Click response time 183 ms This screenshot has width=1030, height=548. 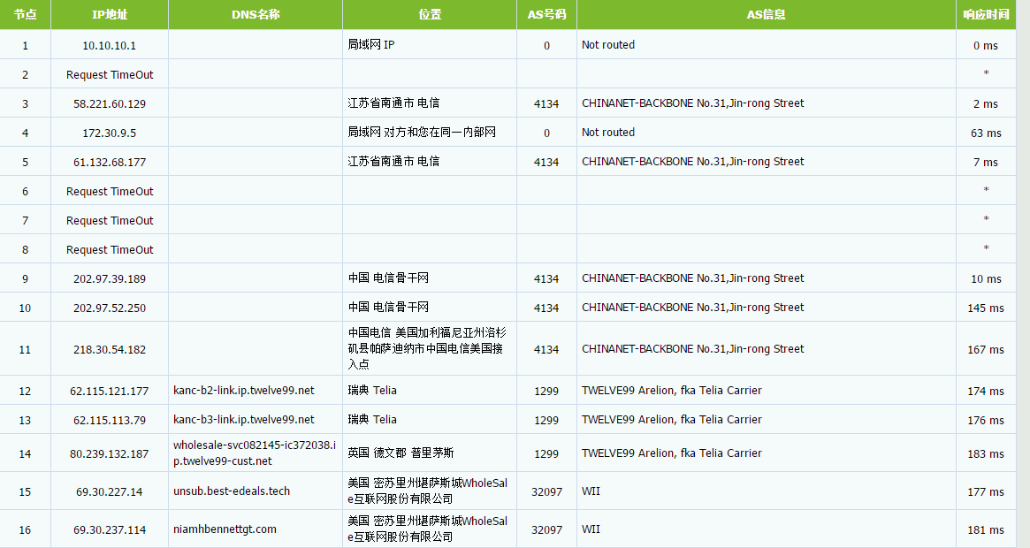pyautogui.click(x=986, y=453)
